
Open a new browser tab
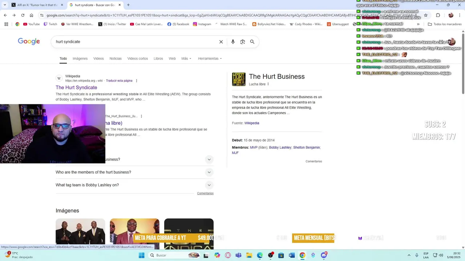[x=128, y=5]
